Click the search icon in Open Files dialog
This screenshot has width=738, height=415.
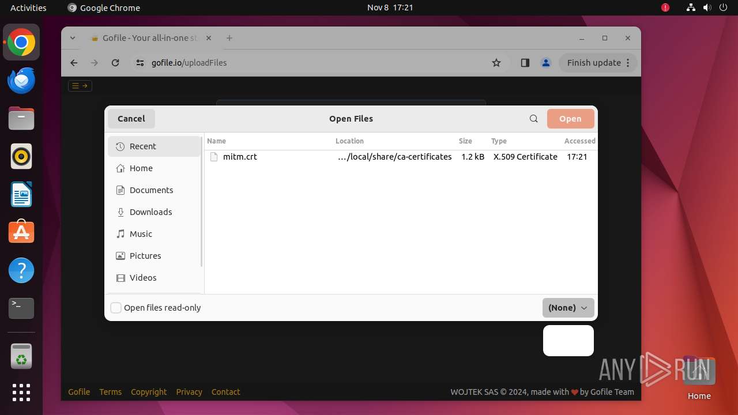(533, 119)
